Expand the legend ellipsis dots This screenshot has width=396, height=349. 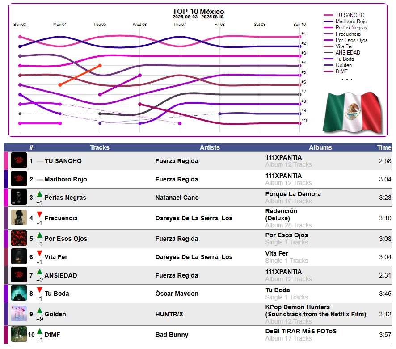point(347,79)
